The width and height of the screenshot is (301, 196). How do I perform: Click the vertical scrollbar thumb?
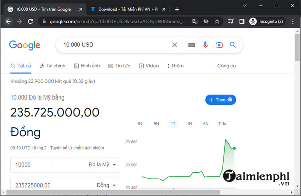click(297, 47)
